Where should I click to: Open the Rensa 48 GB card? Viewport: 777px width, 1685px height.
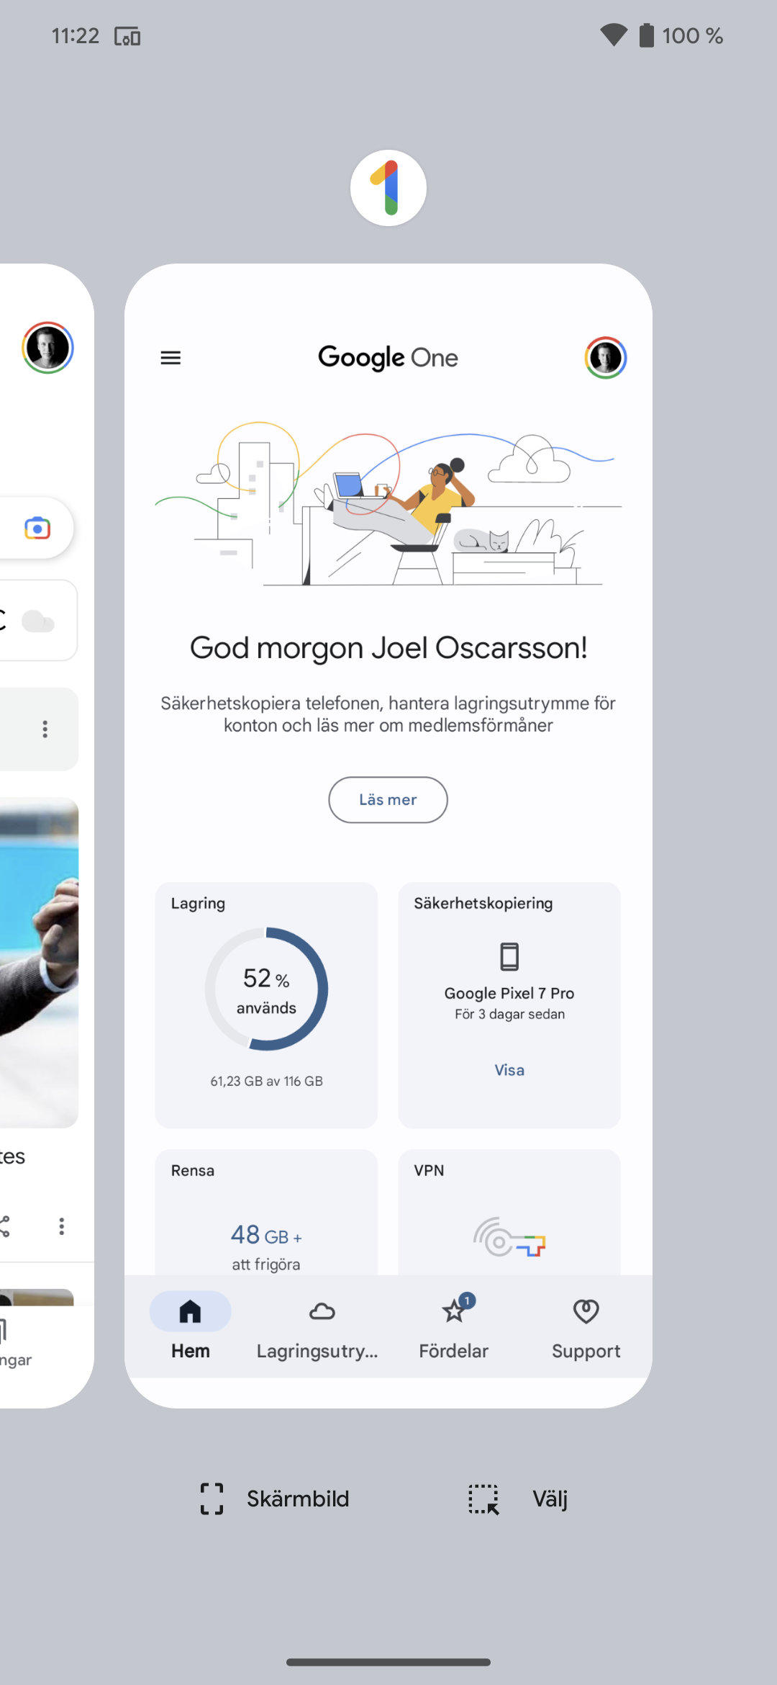coord(266,1217)
